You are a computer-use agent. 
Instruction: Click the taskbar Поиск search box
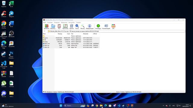point(74,106)
